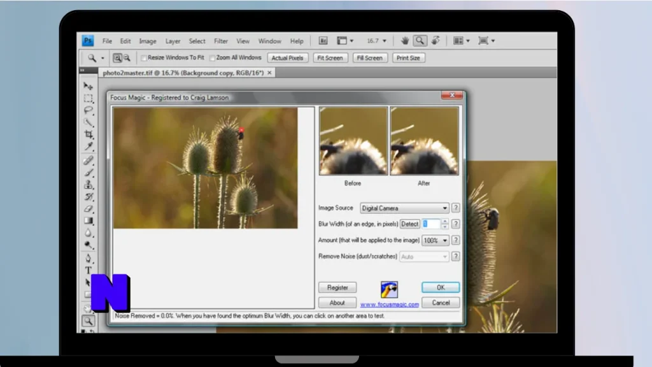Select the Eraser tool
This screenshot has height=367, width=652.
click(88, 209)
